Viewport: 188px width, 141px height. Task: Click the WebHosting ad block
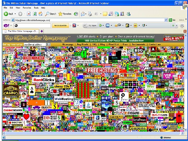pos(64,99)
